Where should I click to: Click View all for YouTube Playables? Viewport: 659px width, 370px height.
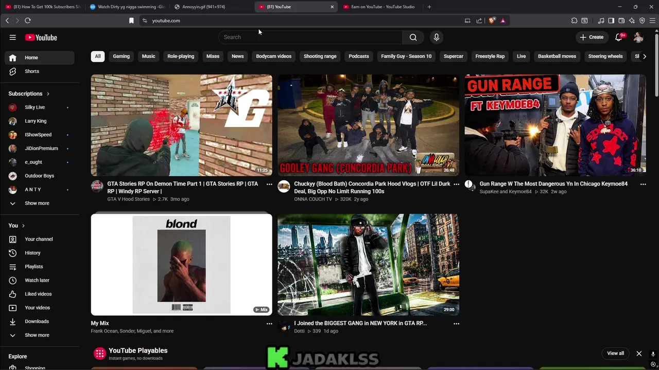click(615, 354)
